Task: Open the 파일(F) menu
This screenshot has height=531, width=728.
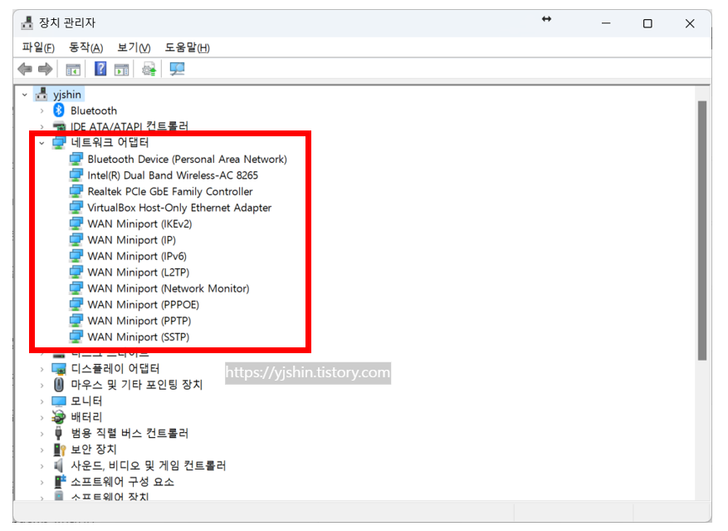Action: point(38,47)
